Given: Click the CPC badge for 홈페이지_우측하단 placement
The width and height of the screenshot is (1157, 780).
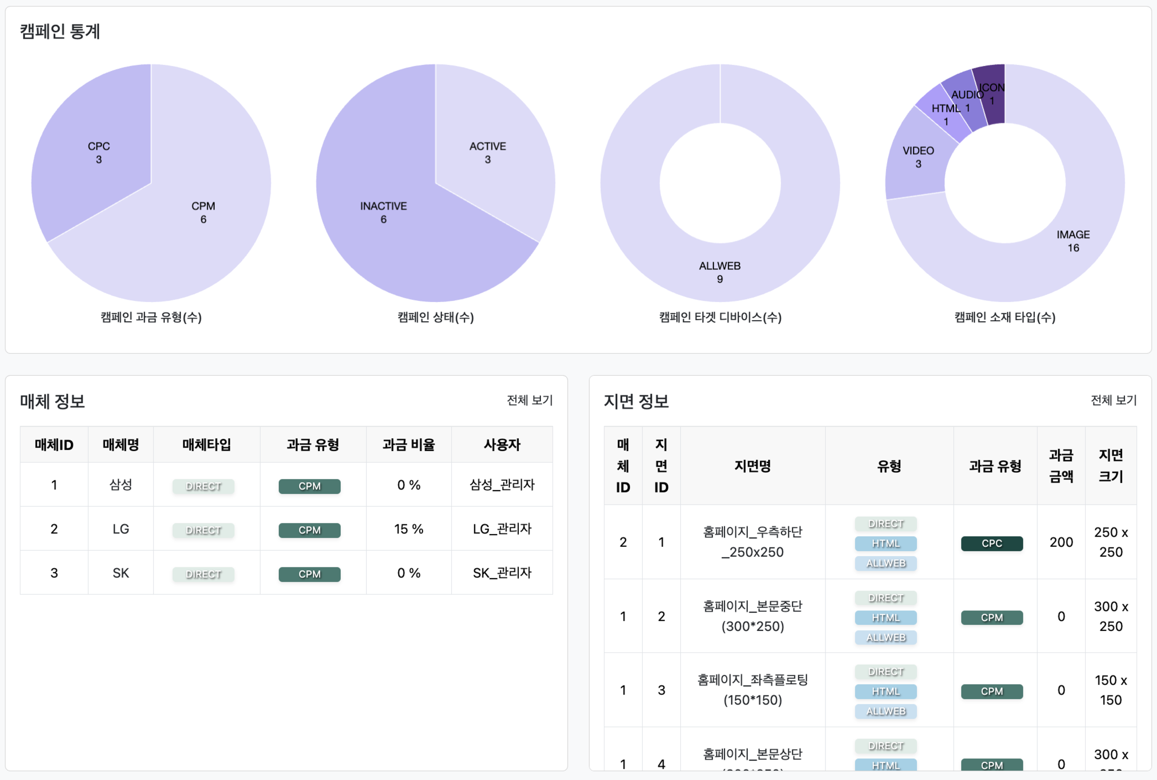Looking at the screenshot, I should coord(991,543).
